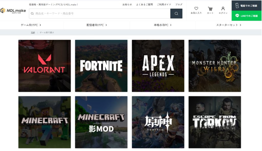Open the お知らせ link

click(x=127, y=5)
